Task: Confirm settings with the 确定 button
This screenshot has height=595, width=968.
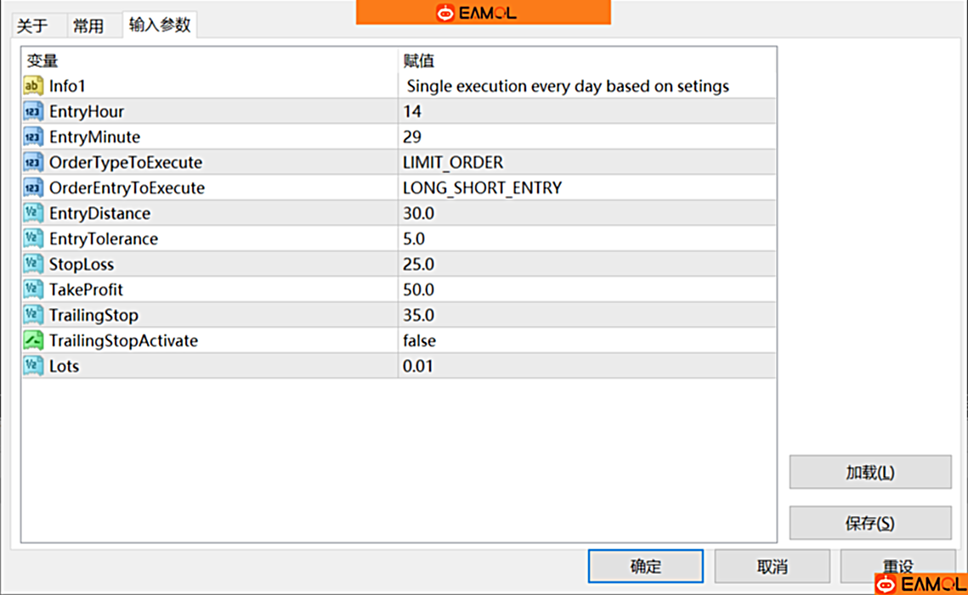Action: [645, 566]
